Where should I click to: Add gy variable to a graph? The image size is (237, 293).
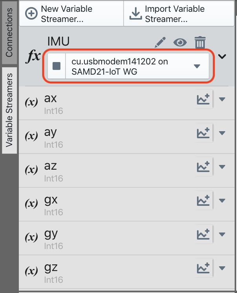point(203,235)
